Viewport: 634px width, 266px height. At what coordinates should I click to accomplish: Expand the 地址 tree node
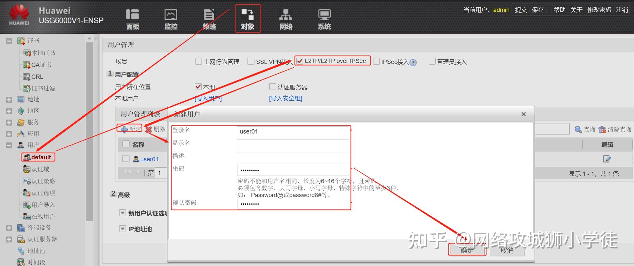[x=9, y=99]
